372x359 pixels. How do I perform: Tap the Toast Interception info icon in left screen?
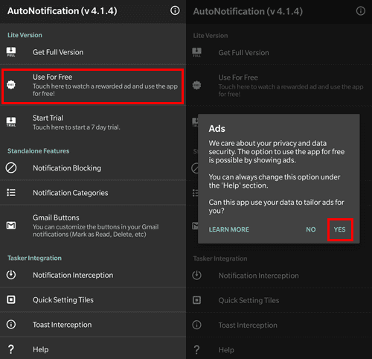click(x=11, y=325)
